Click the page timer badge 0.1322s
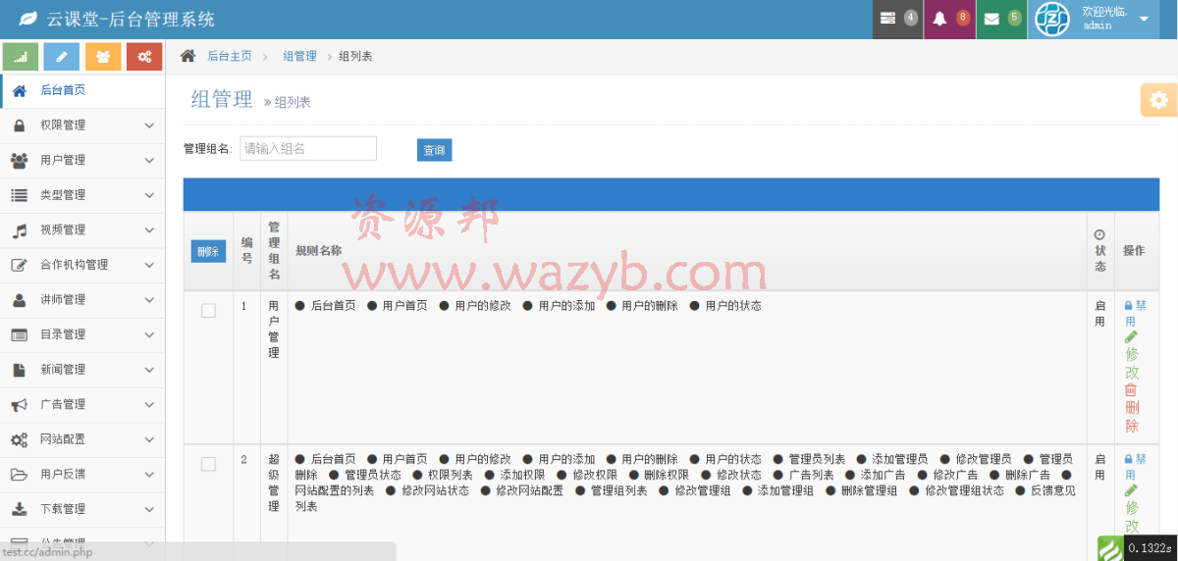Image resolution: width=1178 pixels, height=561 pixels. point(1149,548)
